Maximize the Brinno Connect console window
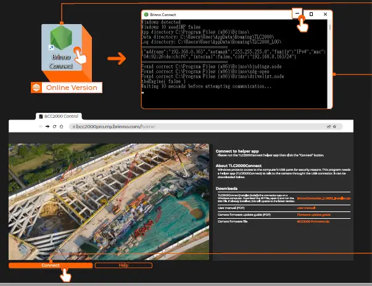The height and width of the screenshot is (286, 372). [x=312, y=14]
